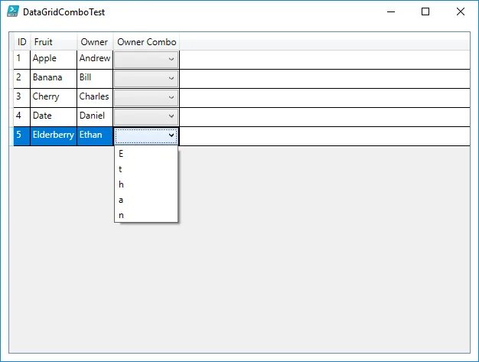Choose "n" from the dropdown list

pos(146,215)
